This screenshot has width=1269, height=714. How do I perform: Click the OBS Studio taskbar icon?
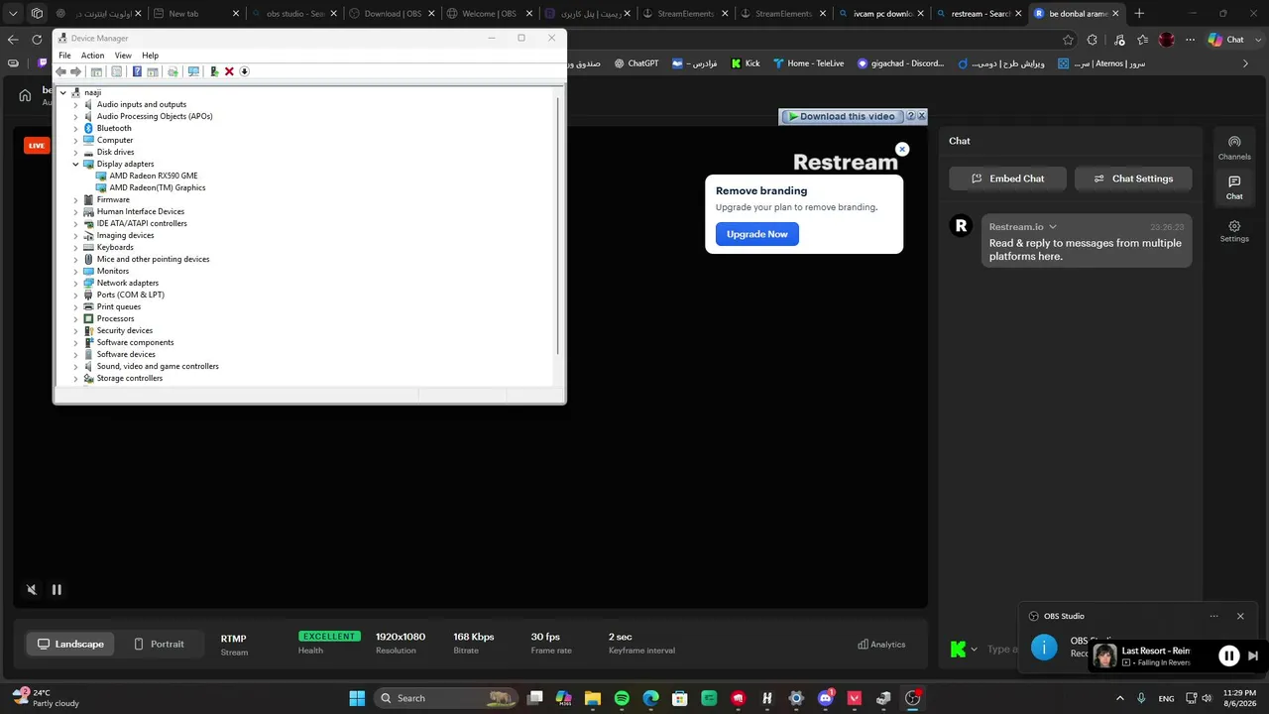[913, 698]
